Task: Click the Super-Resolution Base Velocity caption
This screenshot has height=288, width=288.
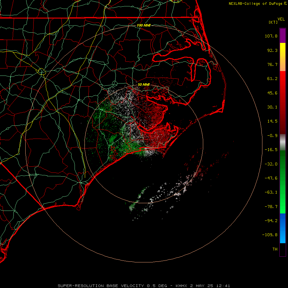Action: [144, 286]
